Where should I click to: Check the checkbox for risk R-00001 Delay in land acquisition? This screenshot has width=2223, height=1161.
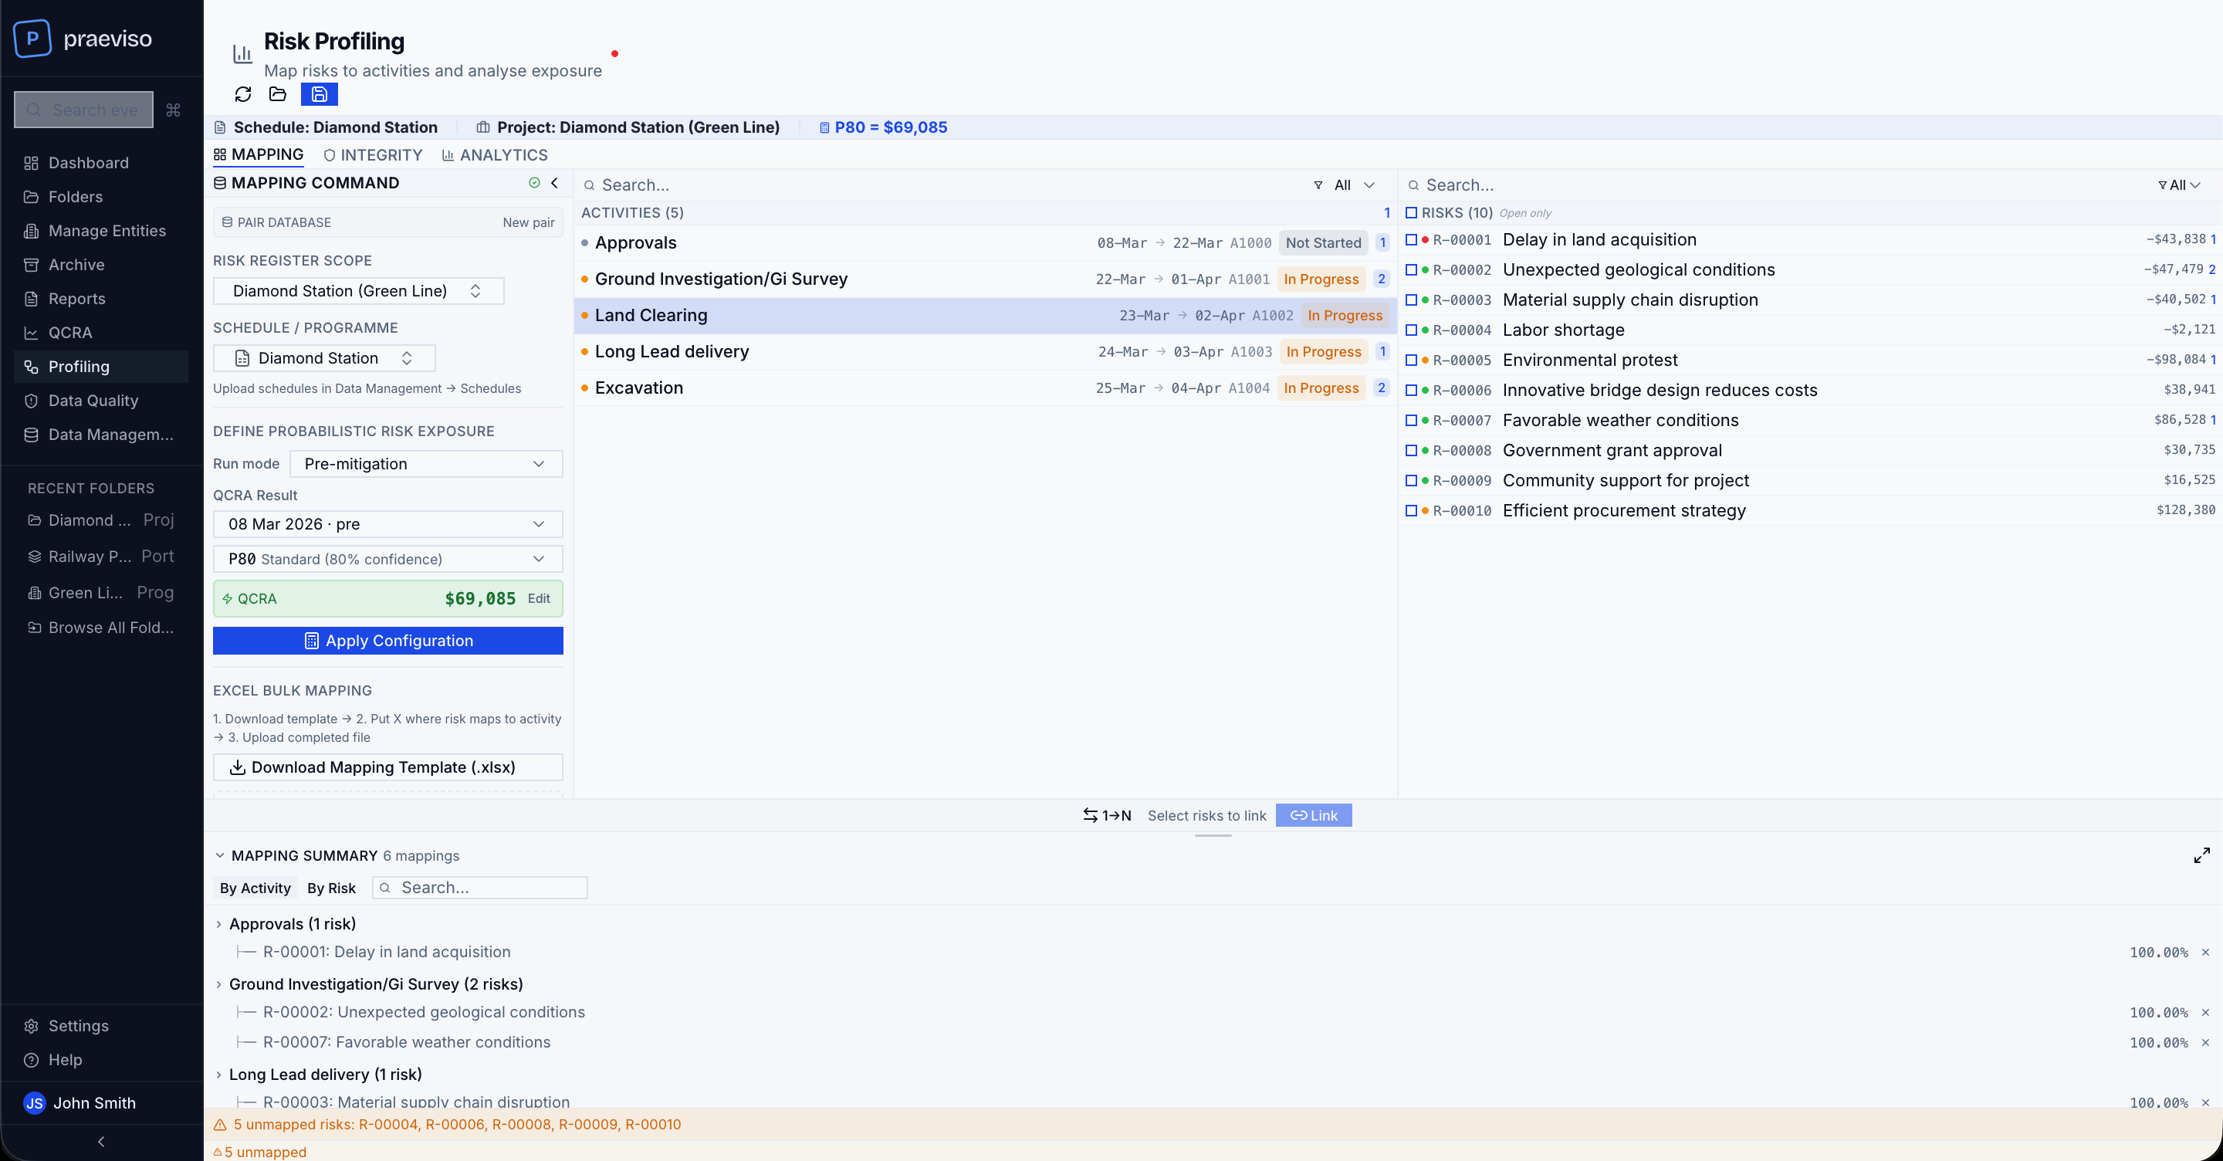click(x=1412, y=240)
